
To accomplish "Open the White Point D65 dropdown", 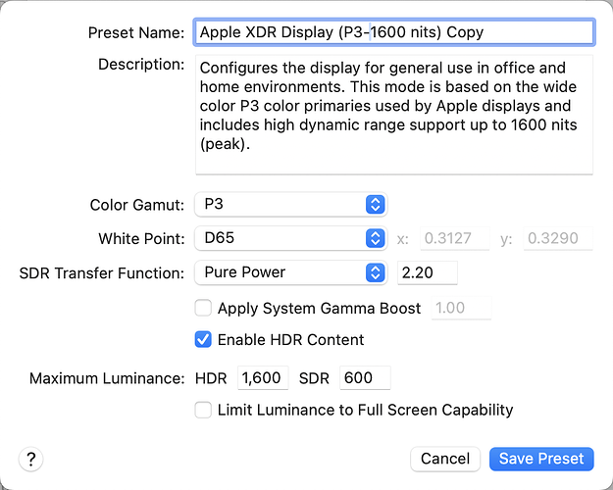I will coord(291,238).
